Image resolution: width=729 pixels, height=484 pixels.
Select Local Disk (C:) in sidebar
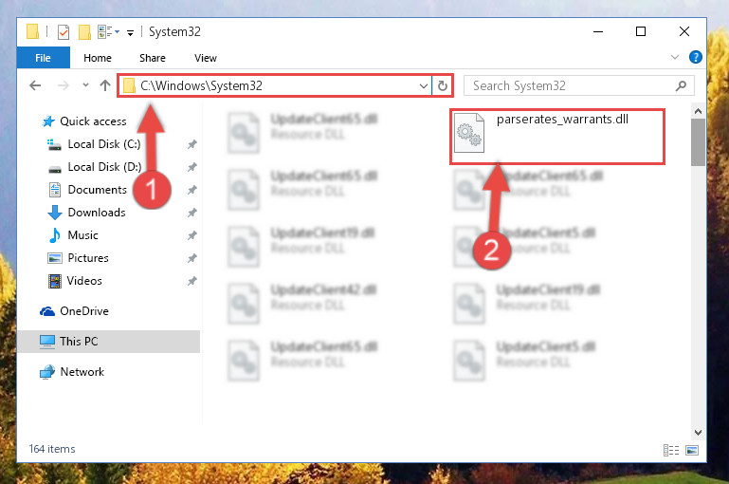[x=104, y=144]
